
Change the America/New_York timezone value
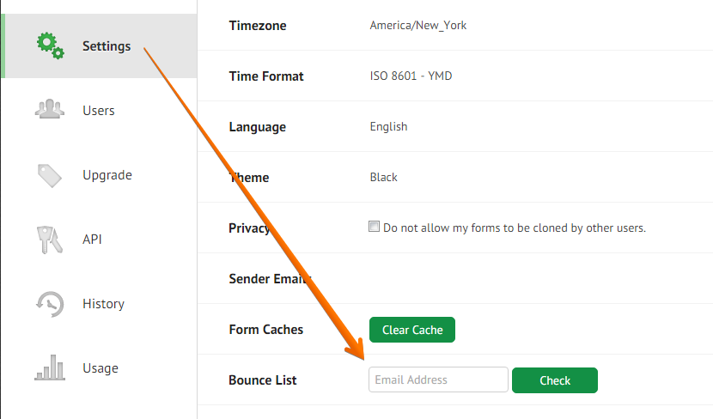point(418,26)
